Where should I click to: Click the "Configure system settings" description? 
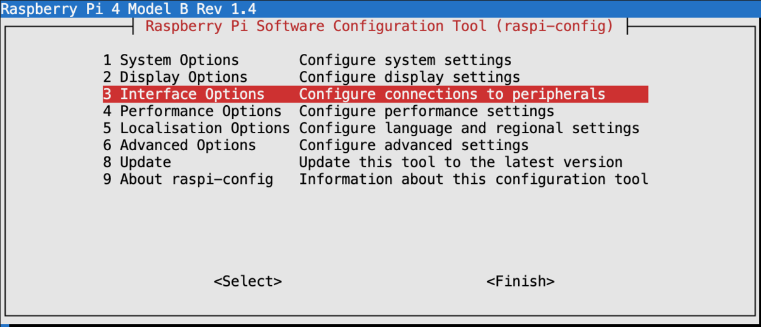(405, 60)
